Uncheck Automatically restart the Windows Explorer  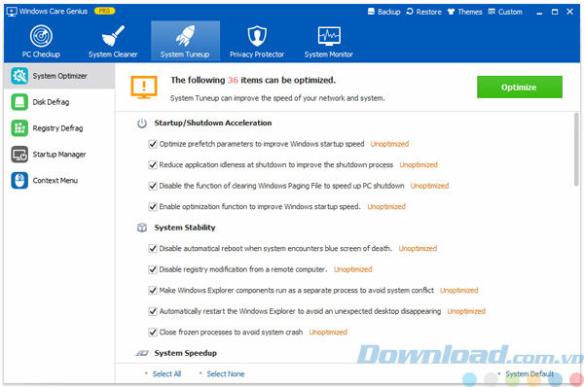coord(153,311)
